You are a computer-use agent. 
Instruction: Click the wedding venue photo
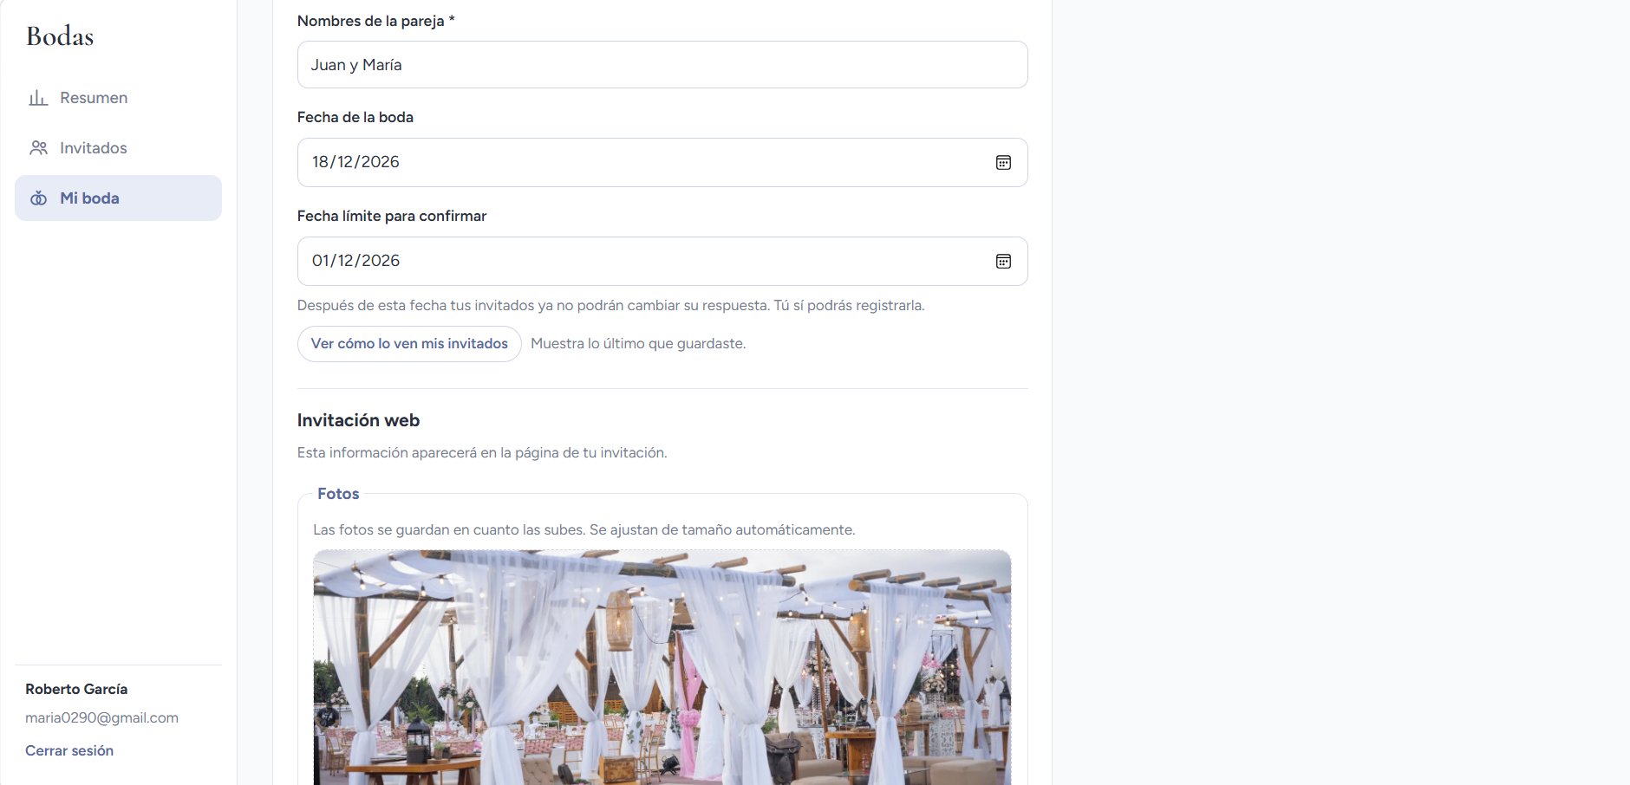[662, 667]
